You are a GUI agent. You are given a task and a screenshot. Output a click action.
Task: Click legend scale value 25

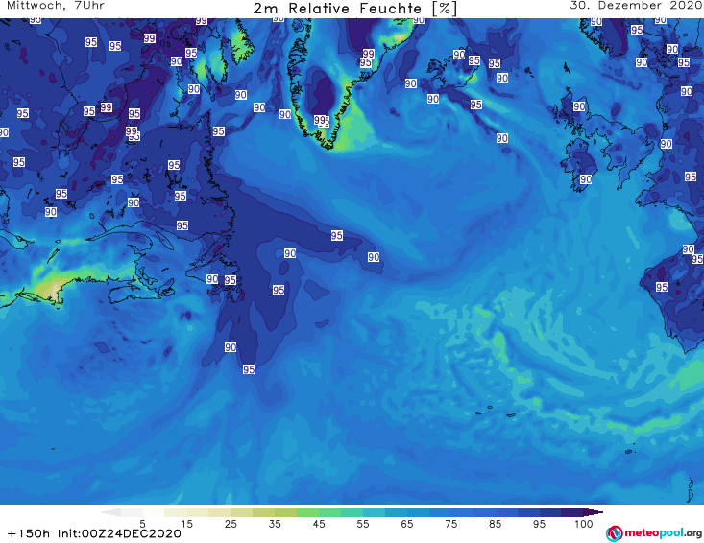(x=231, y=524)
